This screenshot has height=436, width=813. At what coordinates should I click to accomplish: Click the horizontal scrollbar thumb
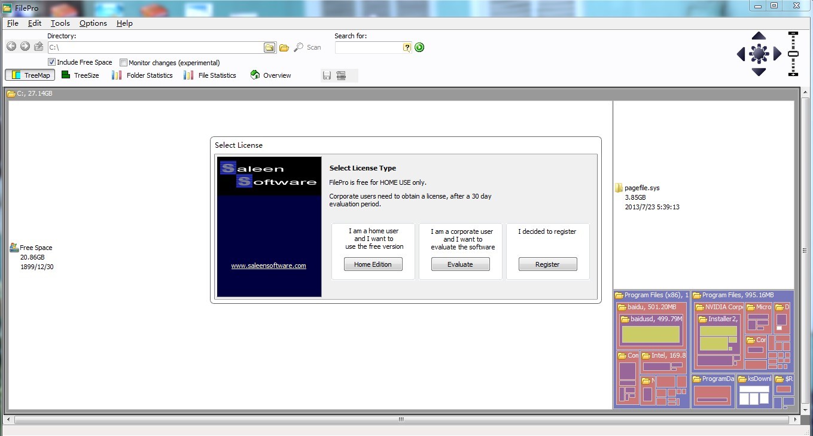tap(401, 420)
